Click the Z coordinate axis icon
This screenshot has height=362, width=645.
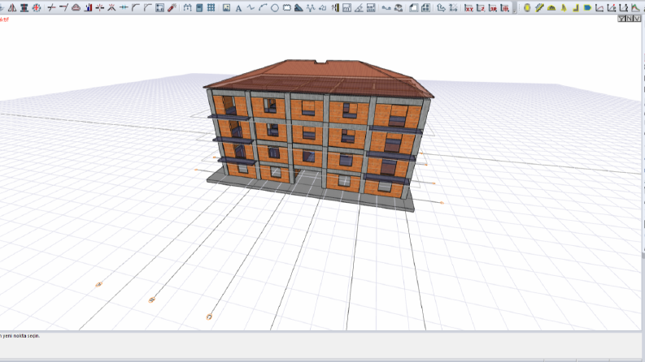[481, 7]
